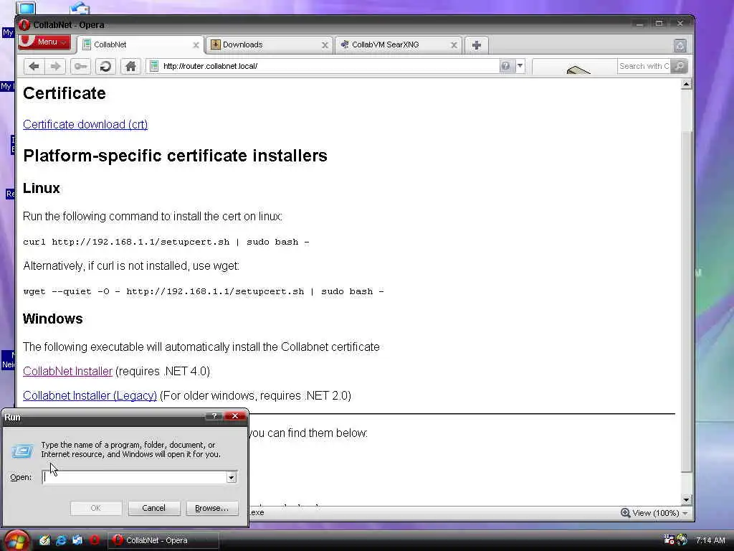Close the CollabNet tab
Screen dimensions: 734x551
click(196, 45)
